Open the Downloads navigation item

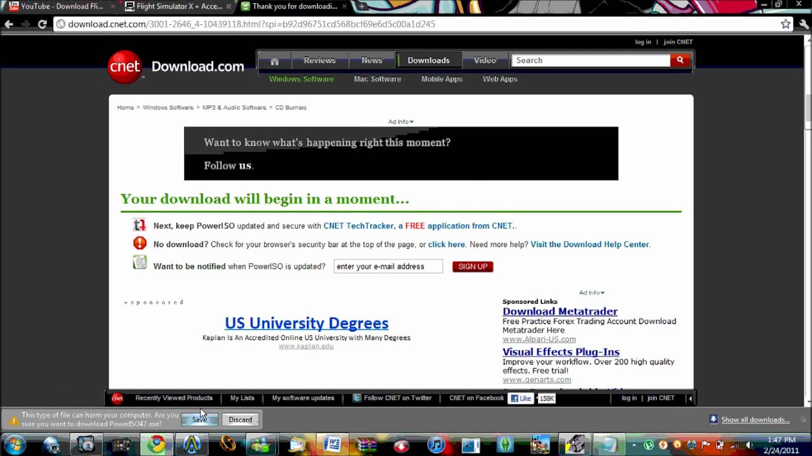[428, 60]
